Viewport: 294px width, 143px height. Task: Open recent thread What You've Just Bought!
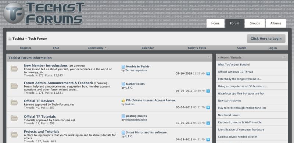pyautogui.click(x=234, y=65)
